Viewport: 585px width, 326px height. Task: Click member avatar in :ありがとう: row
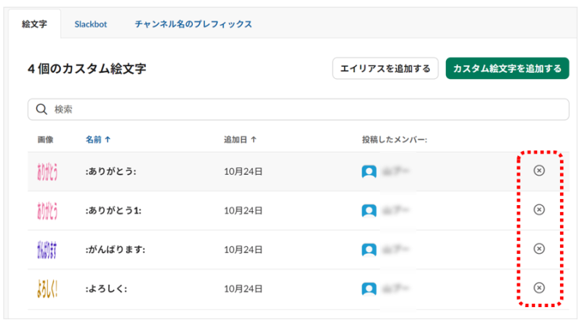click(x=369, y=172)
